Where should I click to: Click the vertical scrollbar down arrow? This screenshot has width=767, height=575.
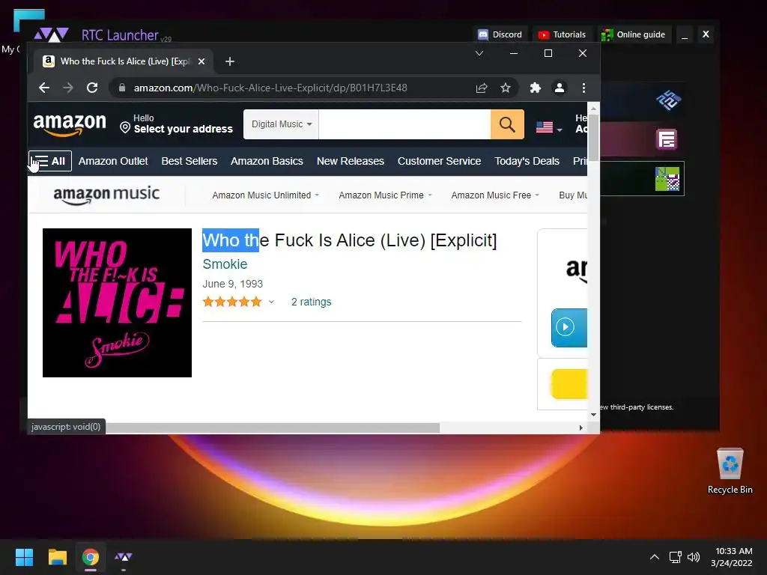(x=593, y=415)
